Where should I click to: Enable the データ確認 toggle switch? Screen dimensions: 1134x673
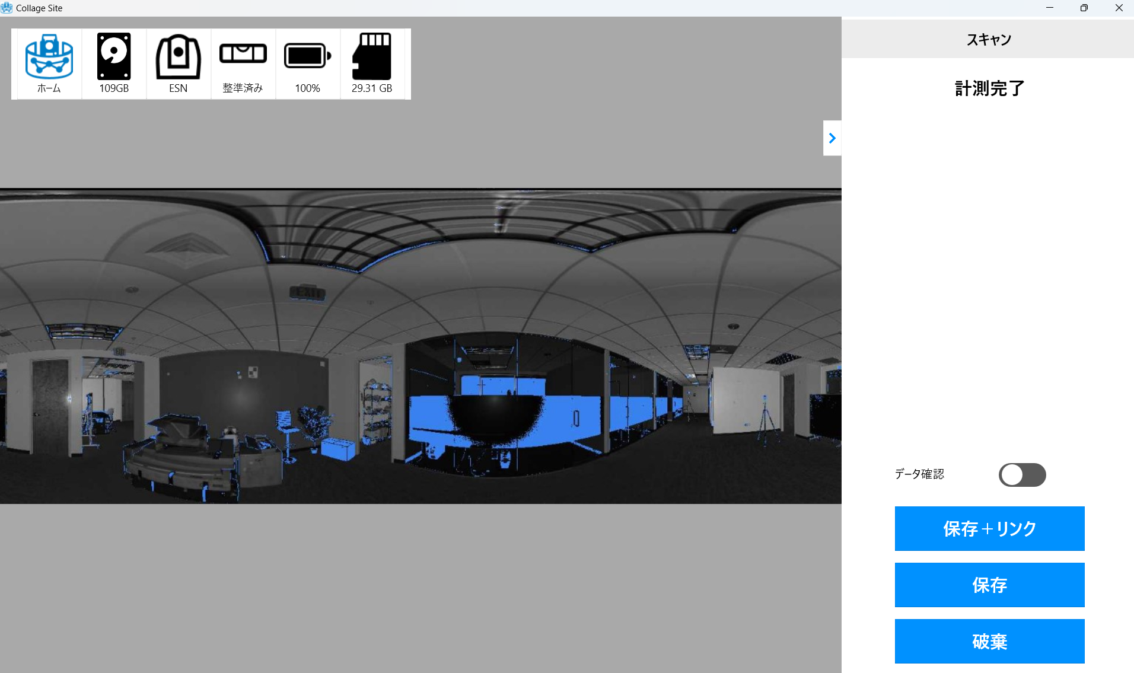click(x=1022, y=475)
